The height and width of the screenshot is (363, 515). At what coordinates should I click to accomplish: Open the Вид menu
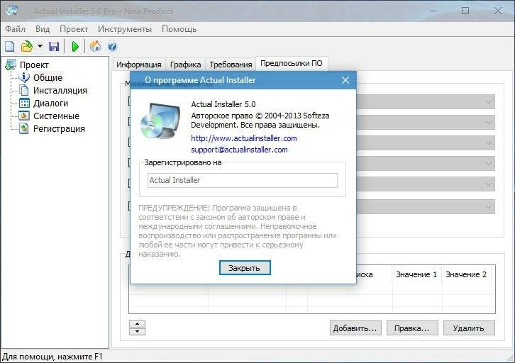(43, 29)
